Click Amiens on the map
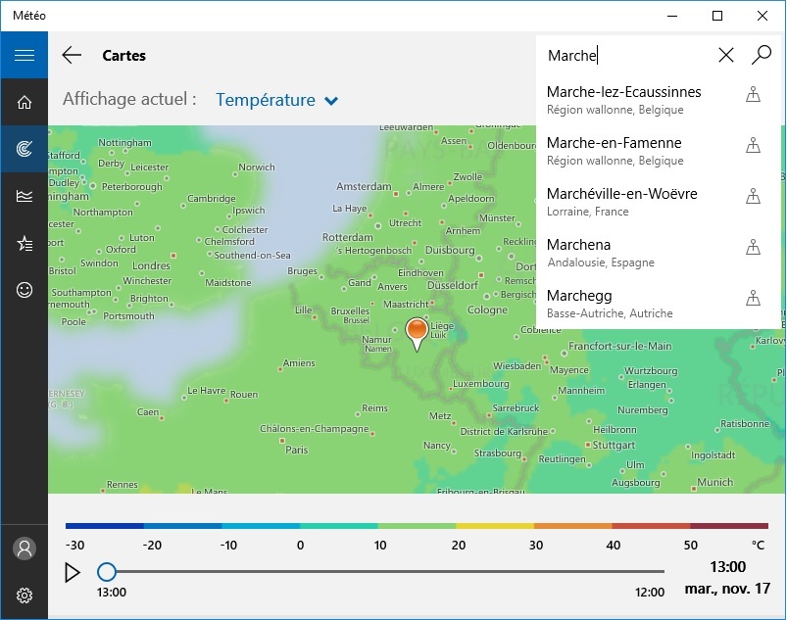Image resolution: width=787 pixels, height=620 pixels. pos(299,362)
